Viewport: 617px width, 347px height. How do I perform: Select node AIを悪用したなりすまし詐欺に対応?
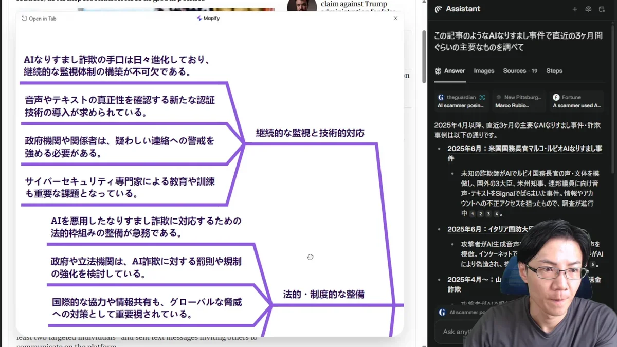[x=146, y=227]
